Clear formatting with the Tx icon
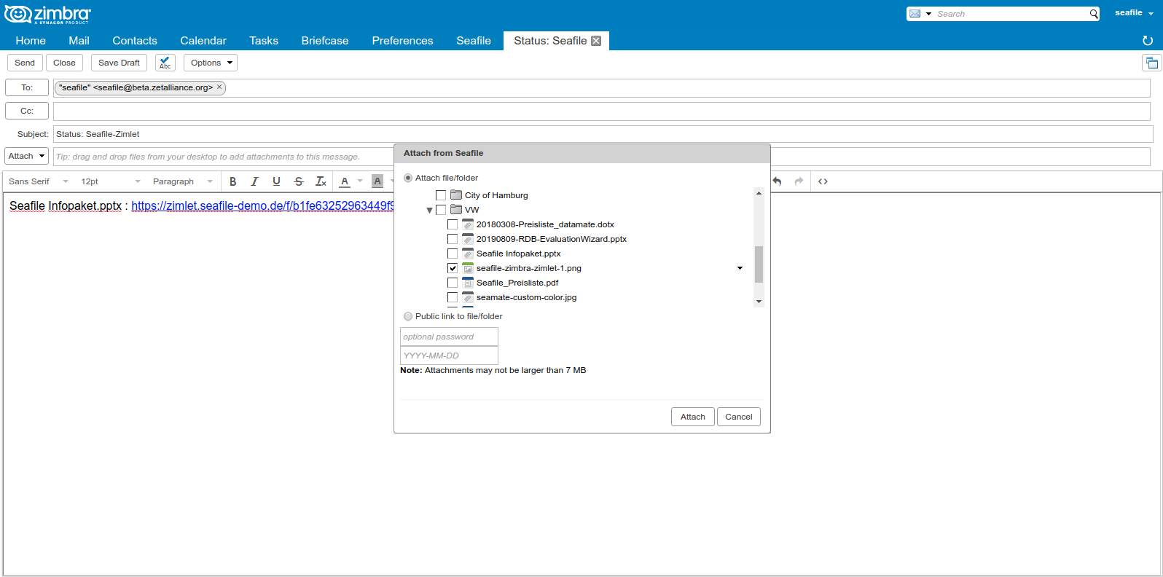Viewport: 1163px width, 577px height. tap(321, 181)
